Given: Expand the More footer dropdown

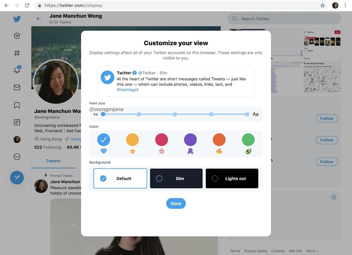Looking at the screenshot, I should tap(312, 251).
